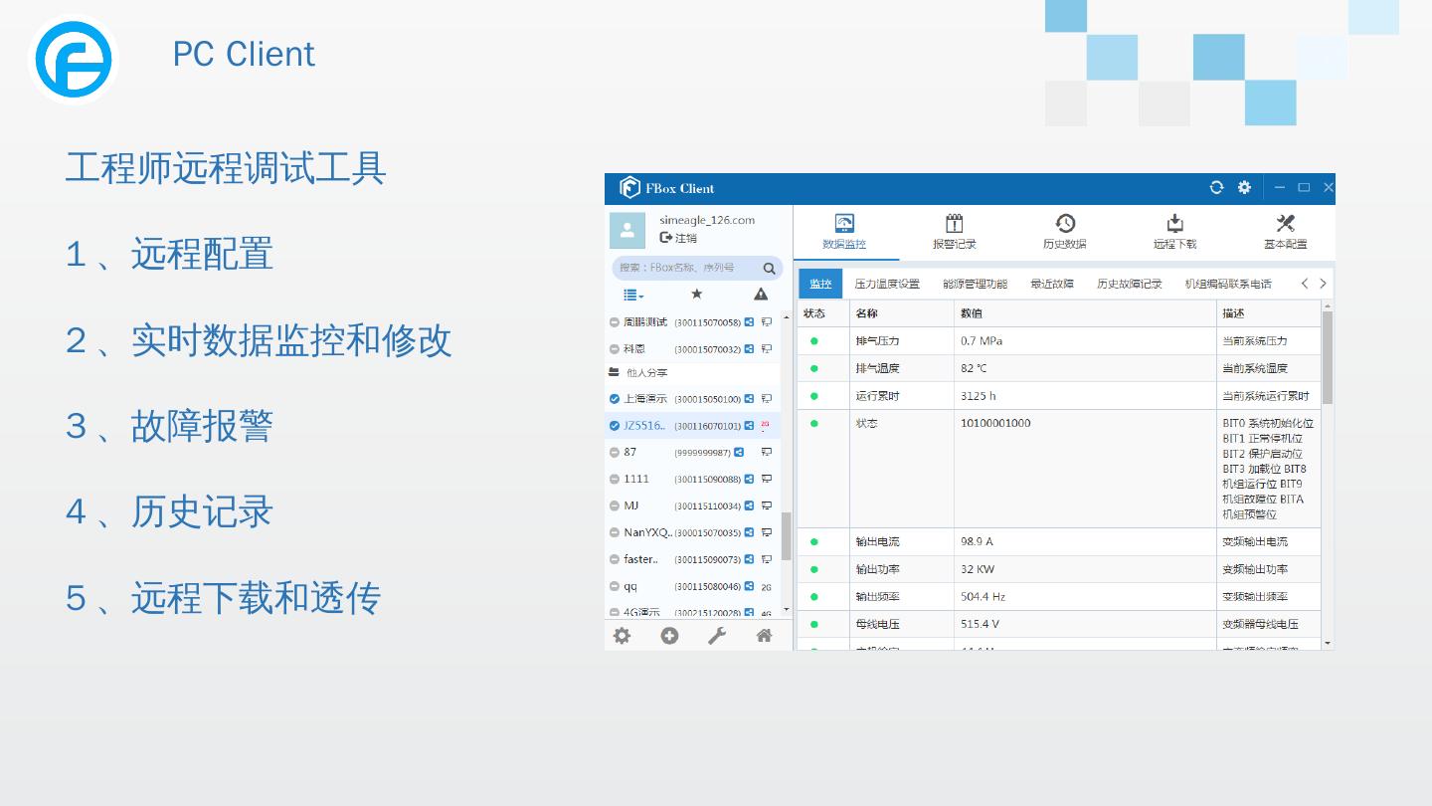The width and height of the screenshot is (1432, 806).
Task: Click the star favorites filter icon
Action: click(x=696, y=295)
